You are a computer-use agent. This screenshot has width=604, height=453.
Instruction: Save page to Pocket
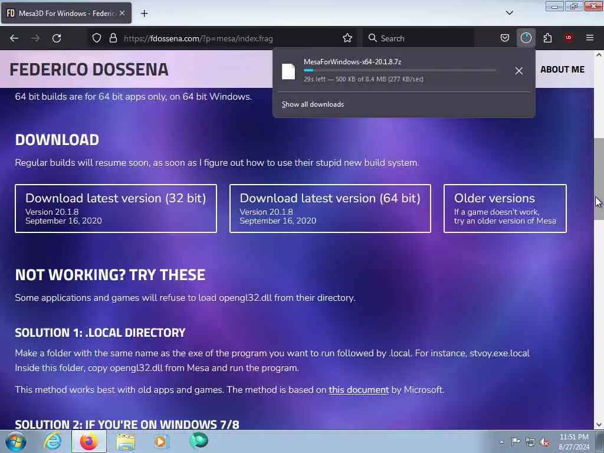coord(505,38)
